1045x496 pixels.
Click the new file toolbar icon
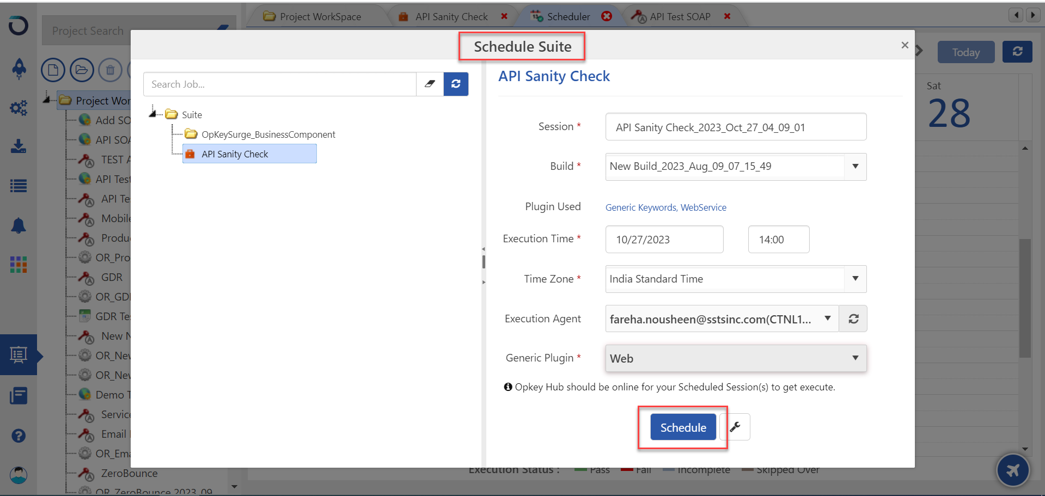pyautogui.click(x=53, y=70)
